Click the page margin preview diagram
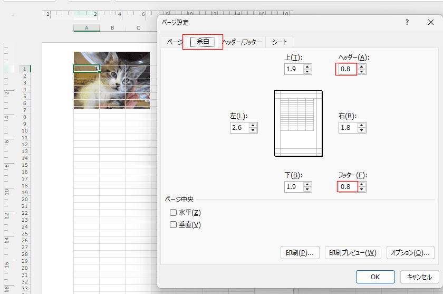 [x=298, y=124]
